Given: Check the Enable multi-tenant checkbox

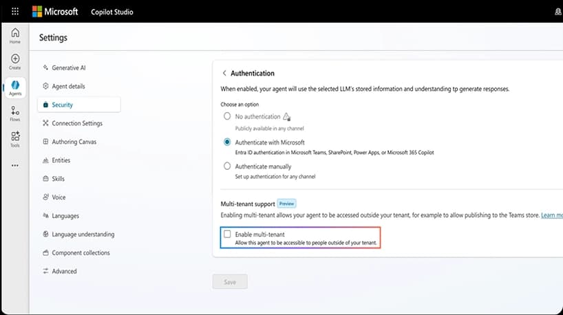Looking at the screenshot, I should (227, 235).
